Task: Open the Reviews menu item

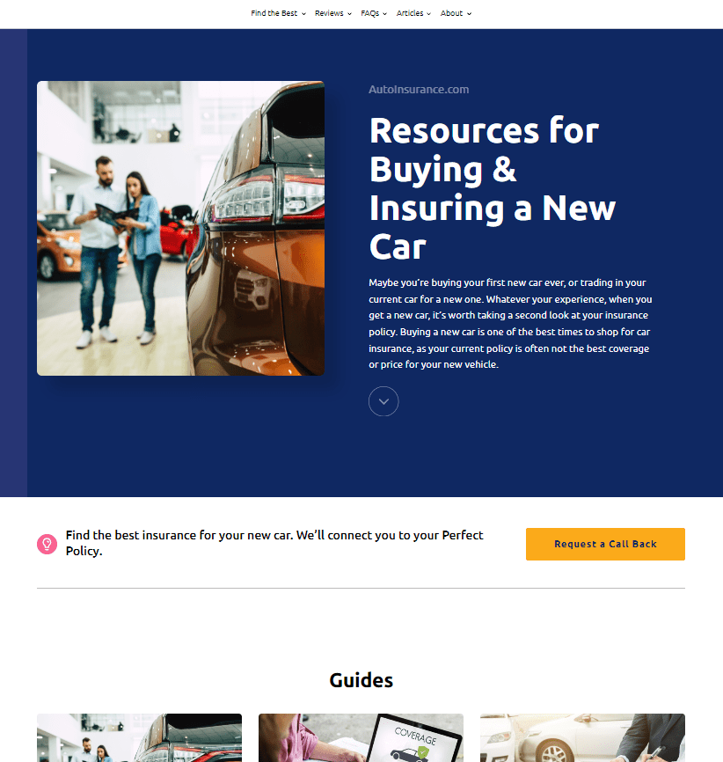Action: pyautogui.click(x=329, y=13)
